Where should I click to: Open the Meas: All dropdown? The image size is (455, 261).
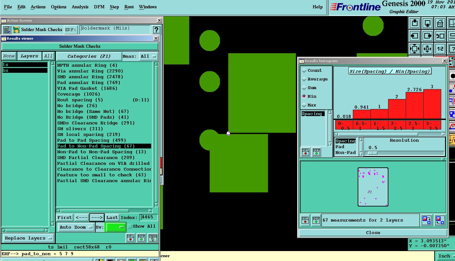click(149, 56)
